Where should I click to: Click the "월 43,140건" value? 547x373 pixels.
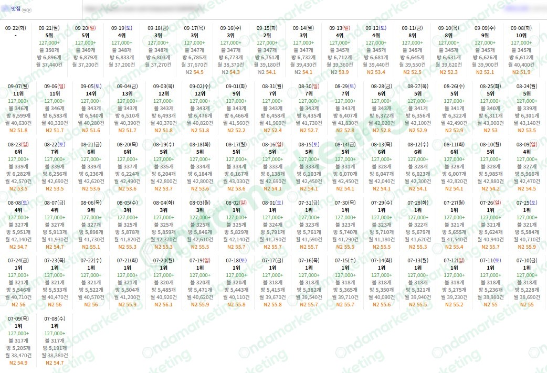click(x=527, y=123)
